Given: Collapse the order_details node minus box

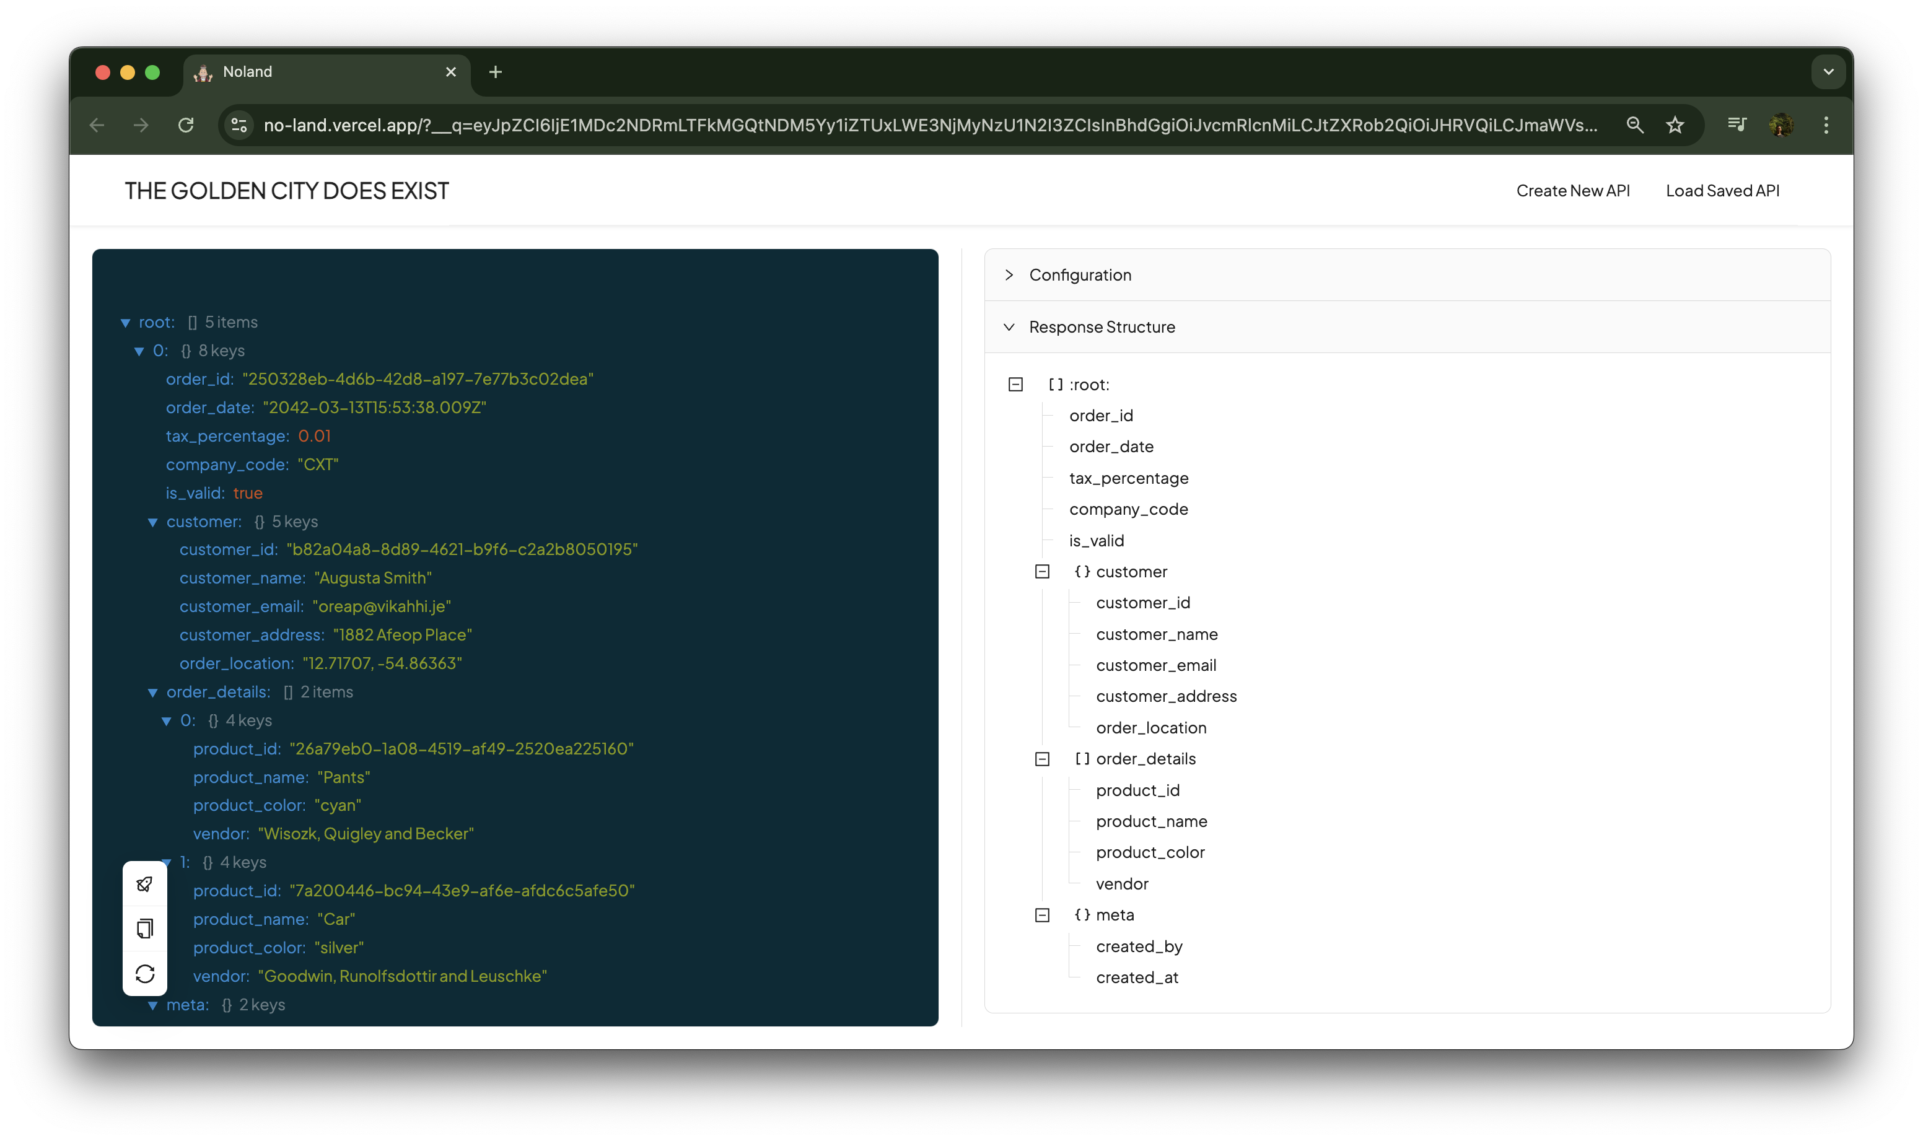Looking at the screenshot, I should 1042,759.
